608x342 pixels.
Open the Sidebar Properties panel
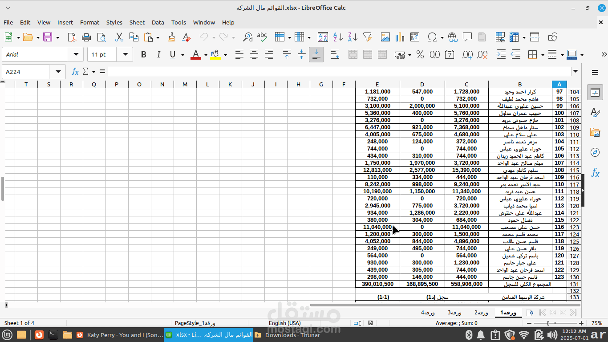point(595,93)
